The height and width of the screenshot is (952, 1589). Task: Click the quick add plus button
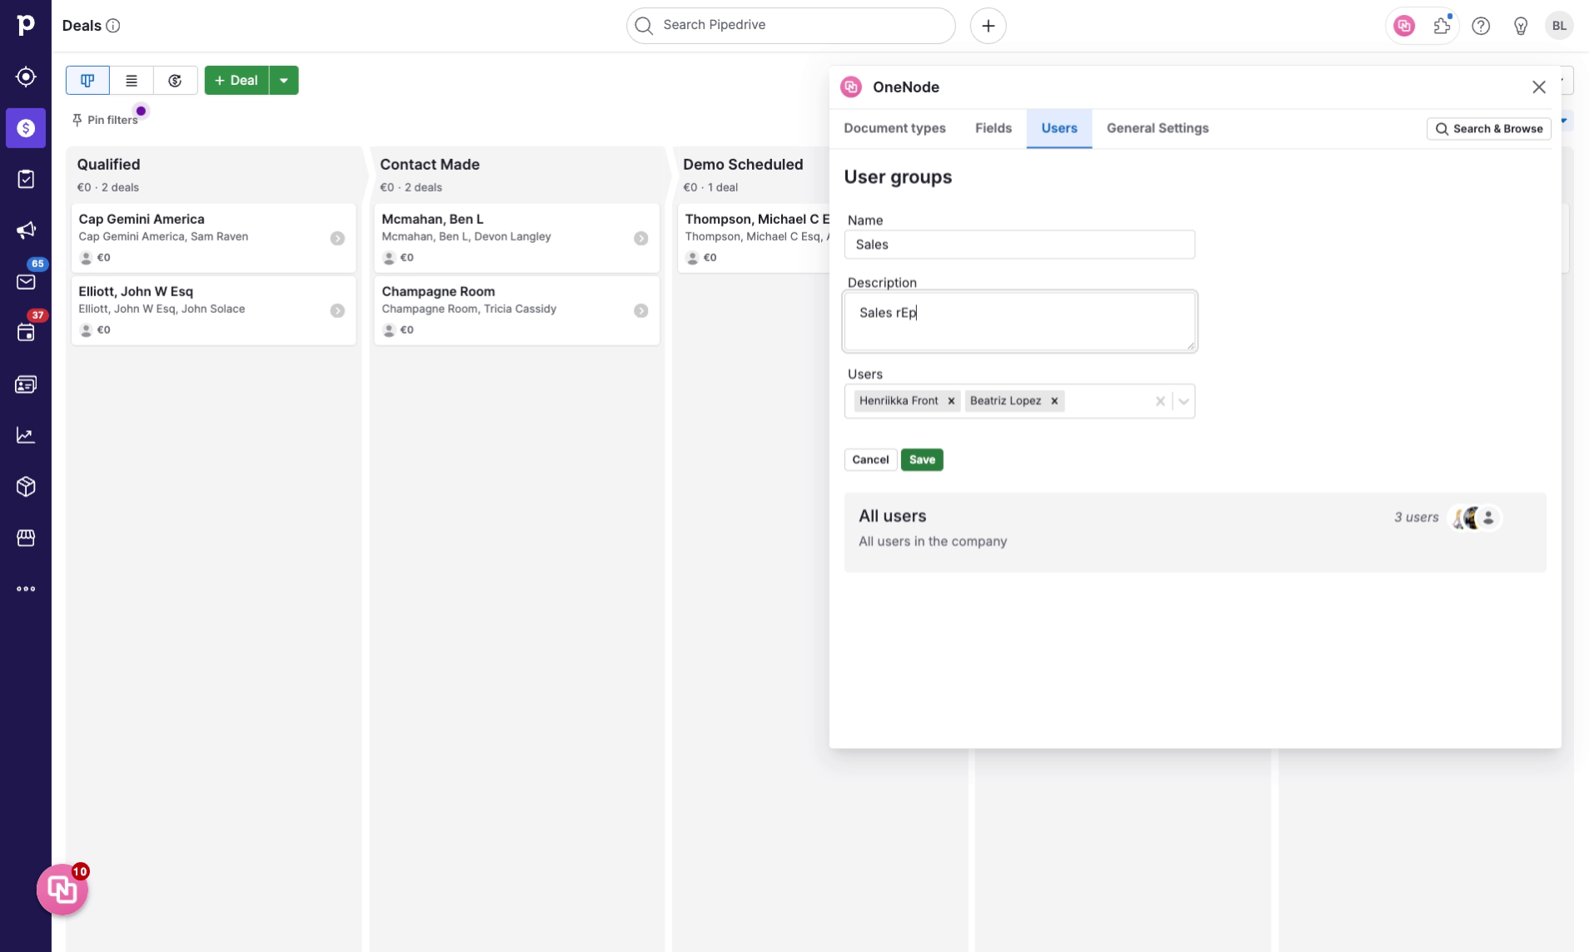[988, 26]
